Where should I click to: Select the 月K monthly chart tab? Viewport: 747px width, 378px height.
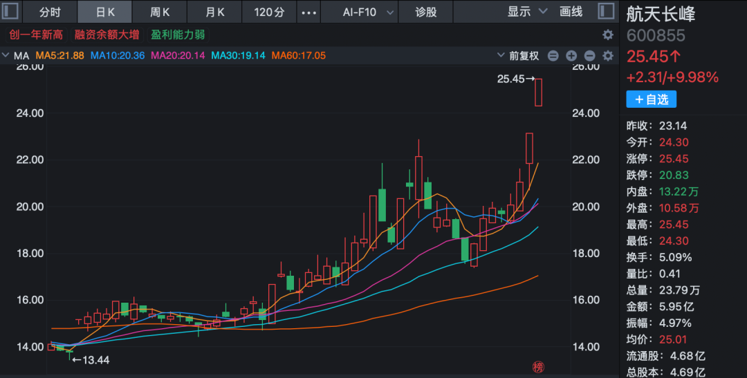point(215,12)
